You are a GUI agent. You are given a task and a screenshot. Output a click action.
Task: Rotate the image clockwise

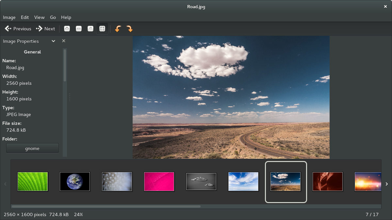point(130,29)
